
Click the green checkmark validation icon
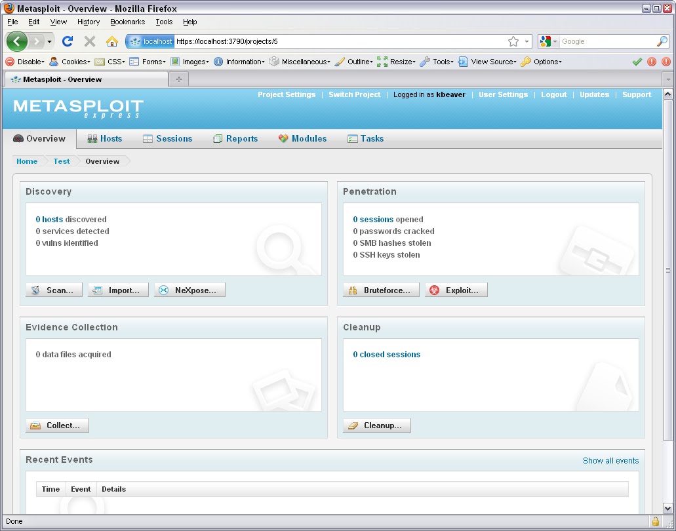click(637, 62)
